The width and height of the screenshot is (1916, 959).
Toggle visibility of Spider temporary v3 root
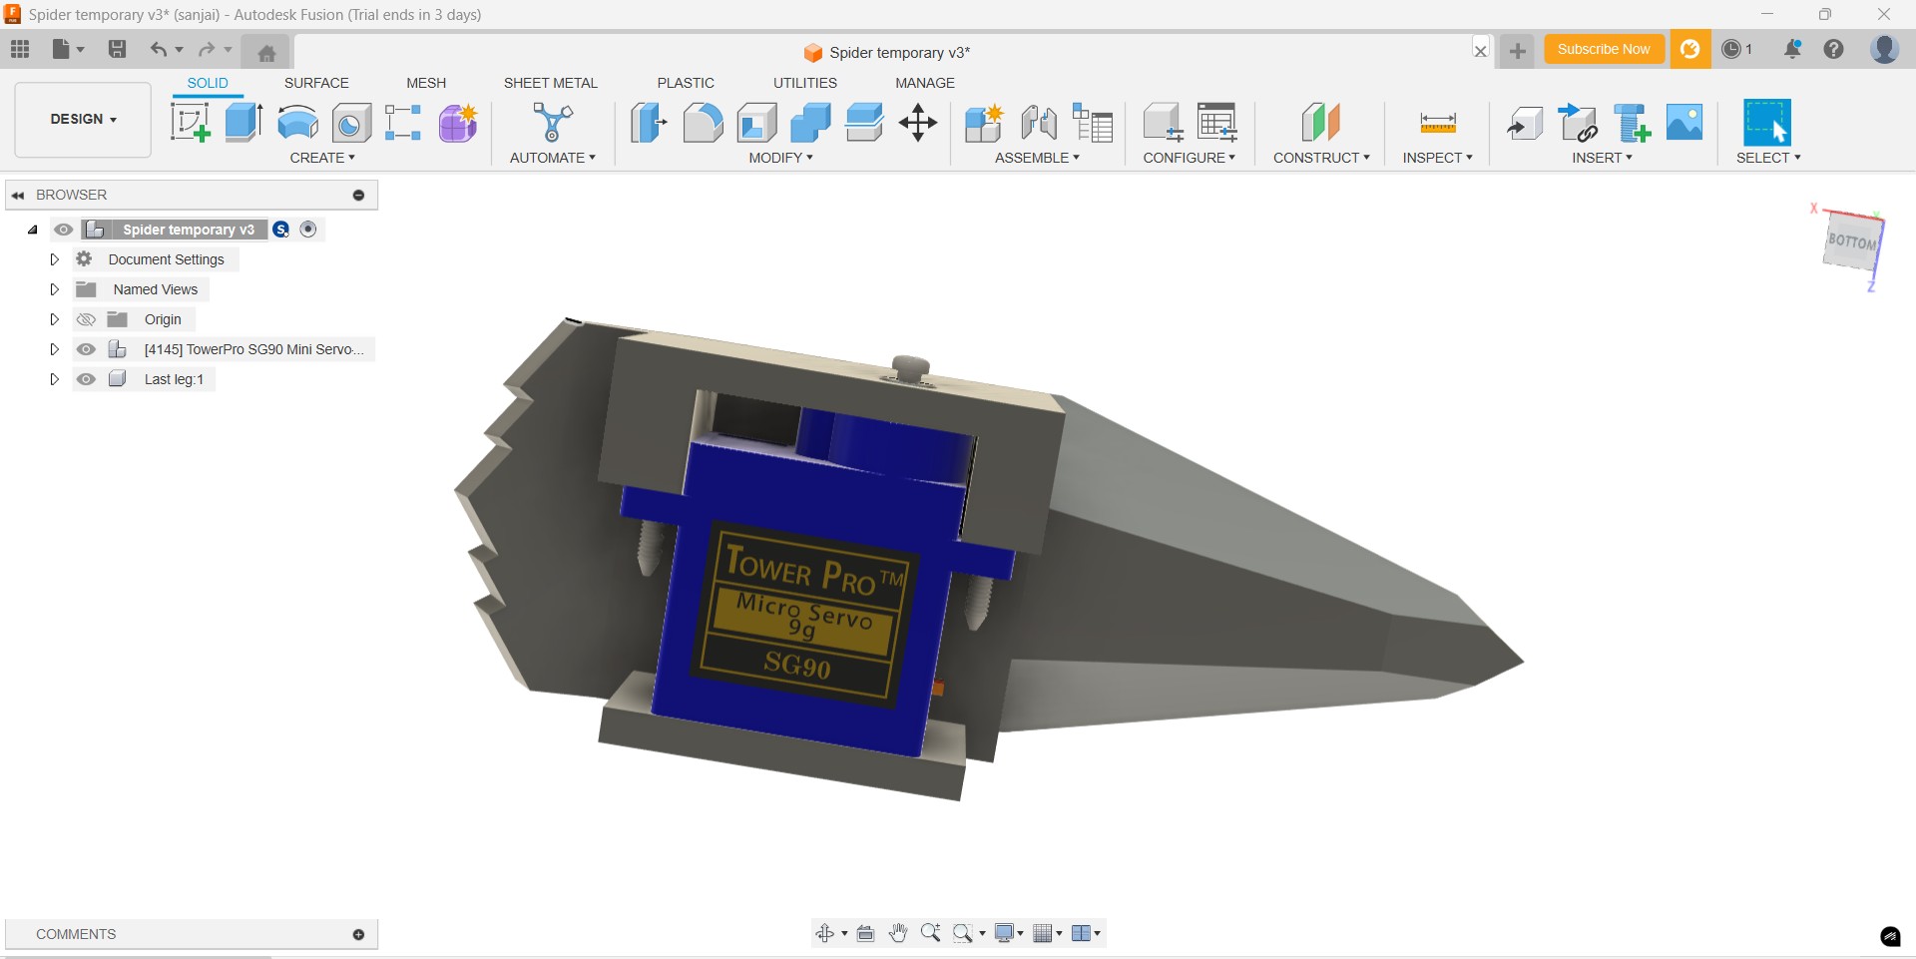tap(64, 230)
